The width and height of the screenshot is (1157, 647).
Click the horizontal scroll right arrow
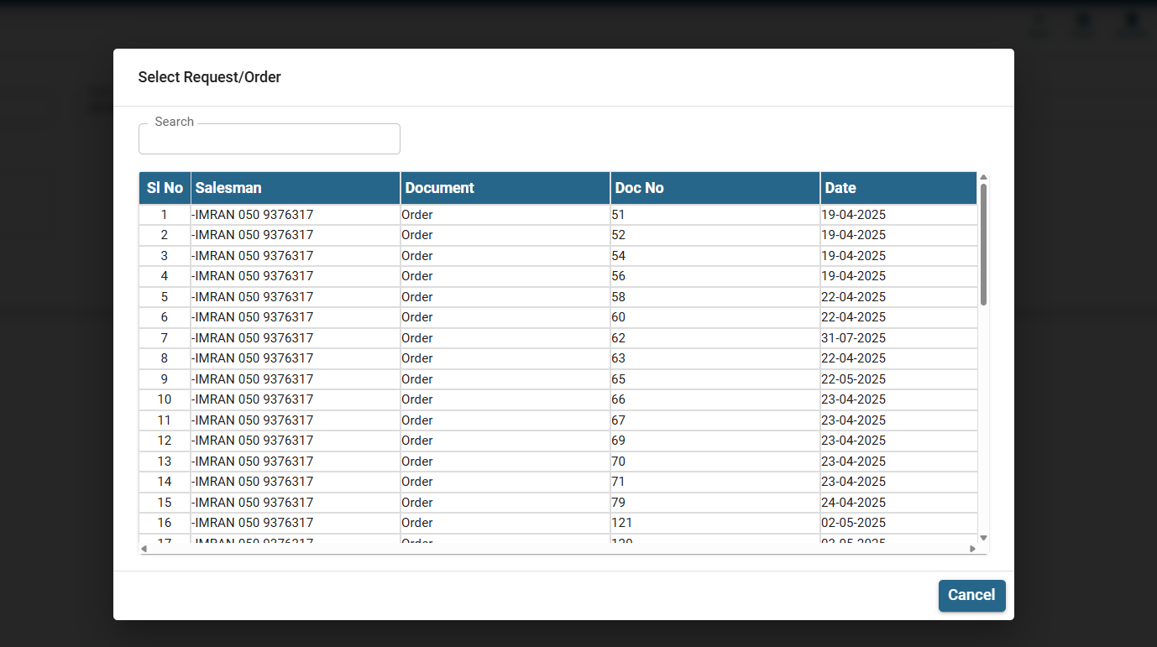(973, 549)
